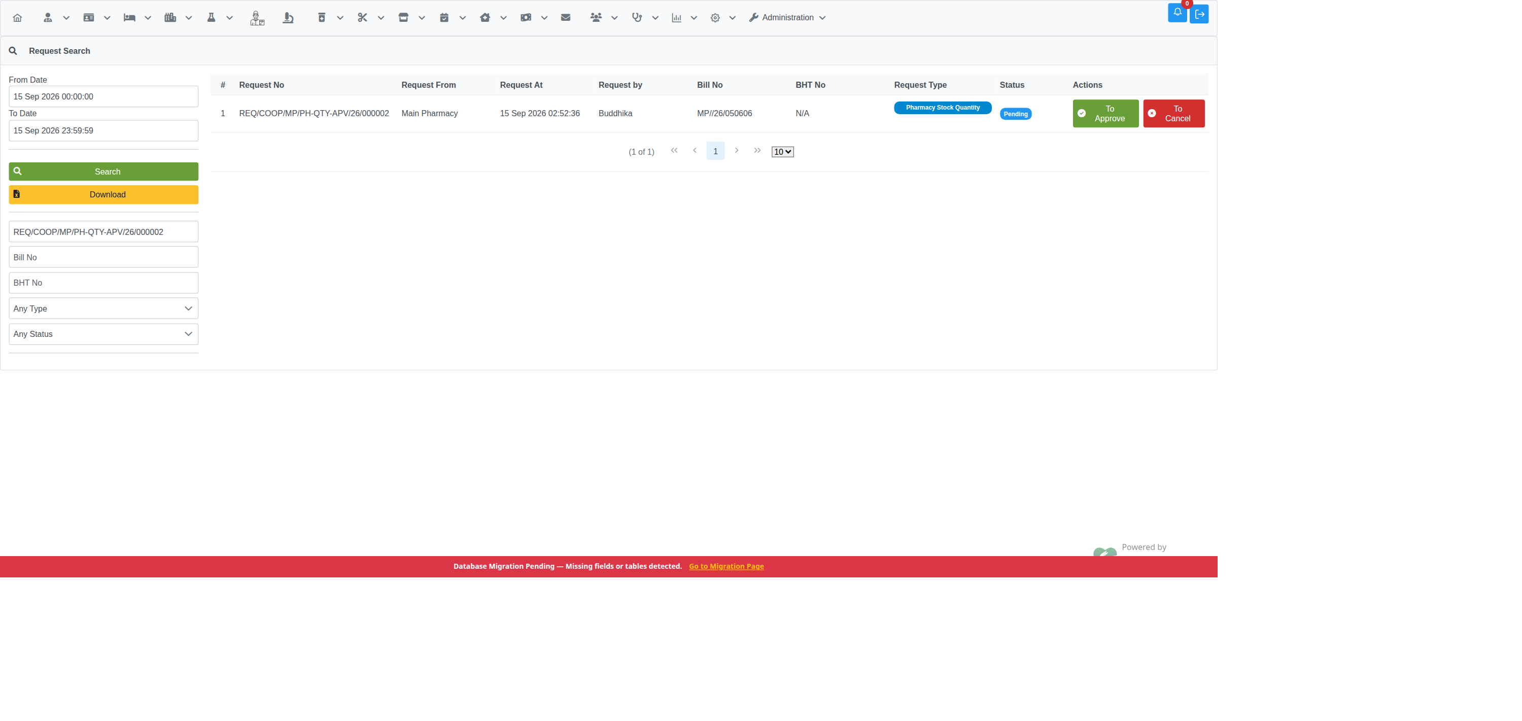Click the Pharmacy Stock Quantity badge
This screenshot has width=1522, height=721.
coord(943,108)
